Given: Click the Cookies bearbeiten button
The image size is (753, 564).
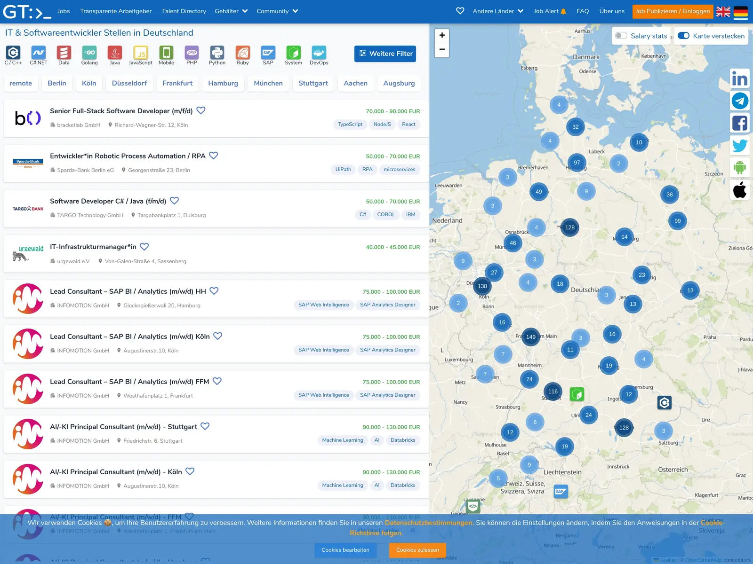Looking at the screenshot, I should pos(345,550).
